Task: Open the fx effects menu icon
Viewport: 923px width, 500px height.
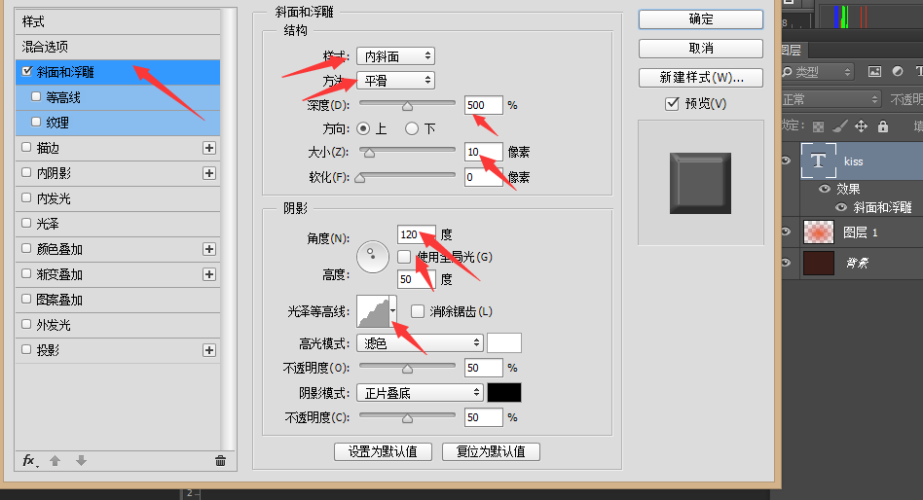Action: pos(30,460)
